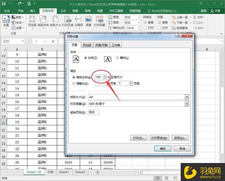
Task: Collapse the ribbon with the chevron
Action: point(221,34)
